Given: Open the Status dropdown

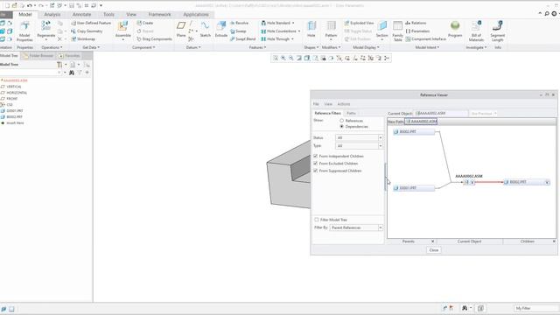Looking at the screenshot, I should coord(359,137).
